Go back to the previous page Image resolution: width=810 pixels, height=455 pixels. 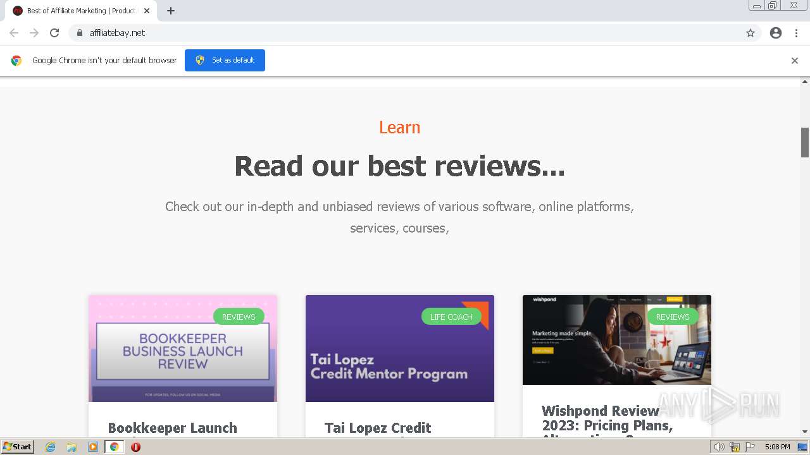[x=14, y=33]
